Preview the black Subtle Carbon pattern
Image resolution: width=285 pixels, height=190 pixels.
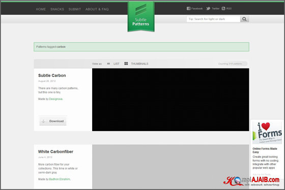[170, 100]
